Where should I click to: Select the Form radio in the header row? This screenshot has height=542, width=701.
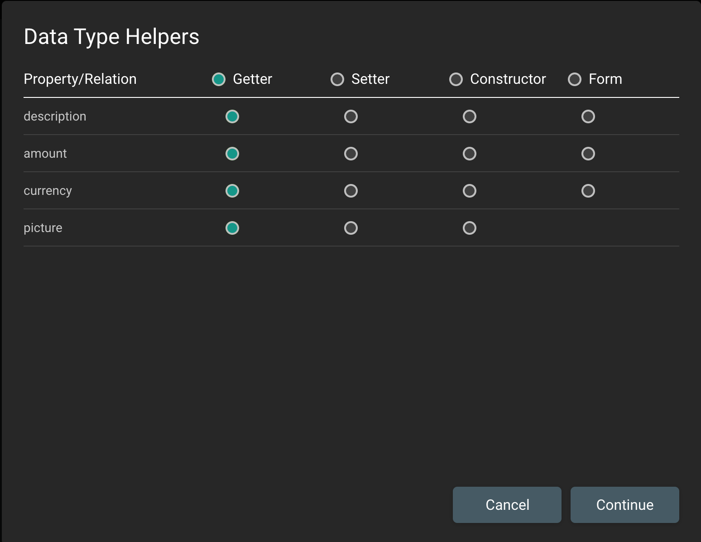tap(575, 79)
